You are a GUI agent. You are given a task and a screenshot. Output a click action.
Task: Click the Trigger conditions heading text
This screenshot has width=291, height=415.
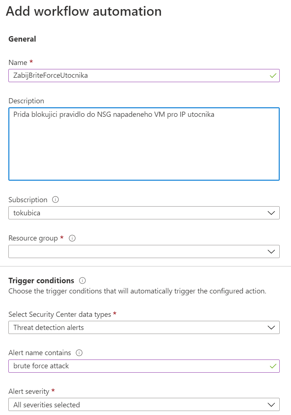coord(41,281)
